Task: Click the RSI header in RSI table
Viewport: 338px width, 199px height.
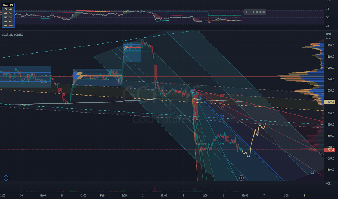Action: coord(11,5)
